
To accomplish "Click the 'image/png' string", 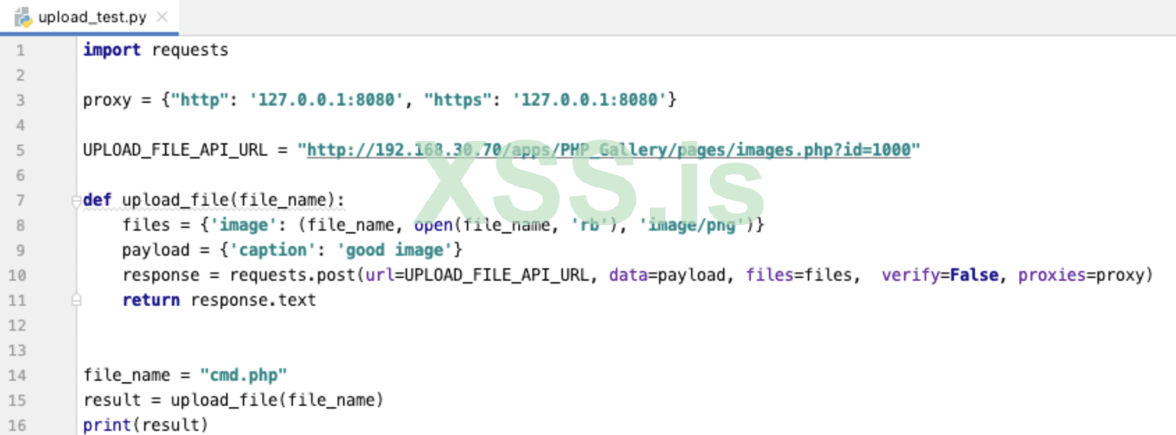I will (692, 225).
